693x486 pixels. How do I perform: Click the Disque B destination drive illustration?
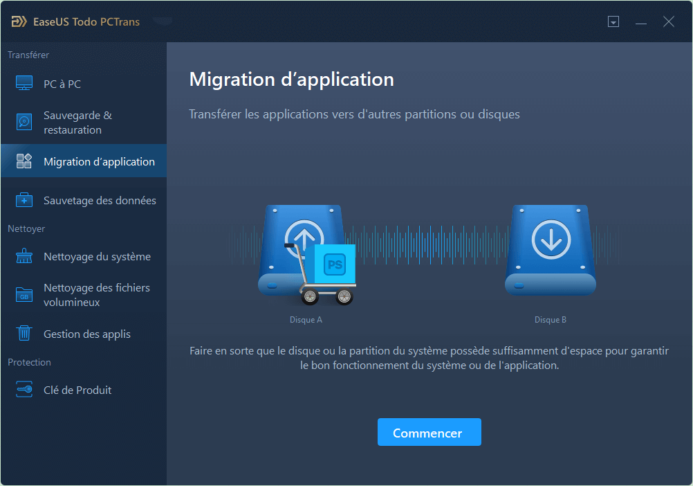(551, 251)
